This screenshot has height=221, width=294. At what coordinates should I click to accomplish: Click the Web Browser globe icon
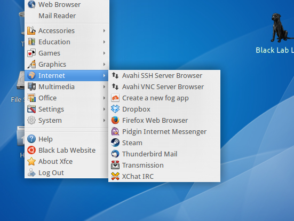tap(31, 4)
